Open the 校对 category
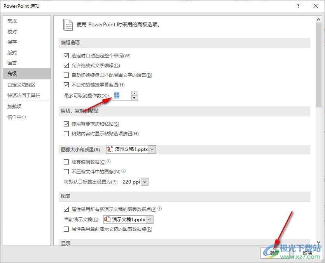The height and width of the screenshot is (263, 325). pyautogui.click(x=27, y=32)
